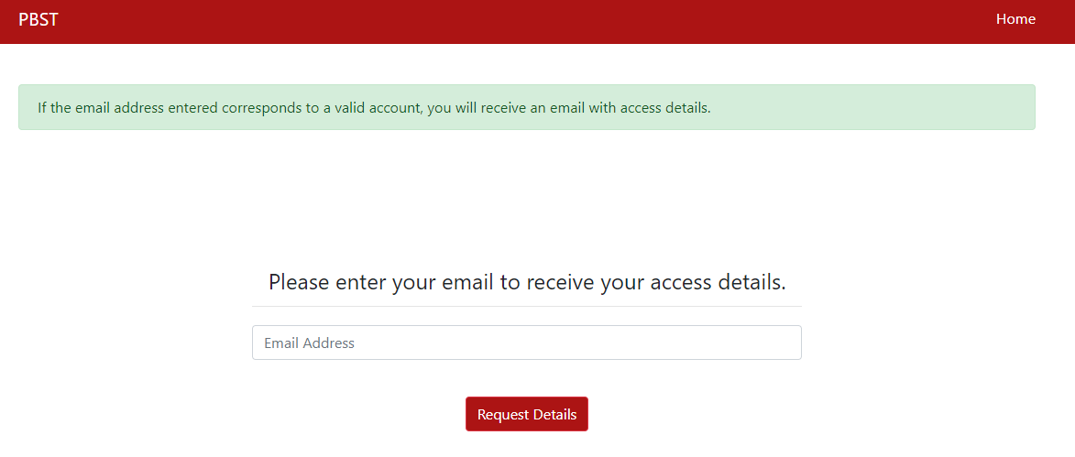Click the right edge of green alert box
The image size is (1075, 457).
click(x=1028, y=107)
